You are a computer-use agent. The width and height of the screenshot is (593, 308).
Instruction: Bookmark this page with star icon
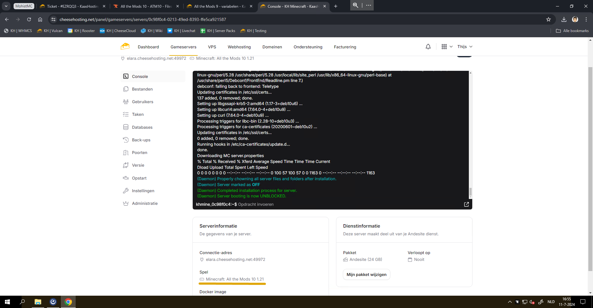[x=549, y=19]
